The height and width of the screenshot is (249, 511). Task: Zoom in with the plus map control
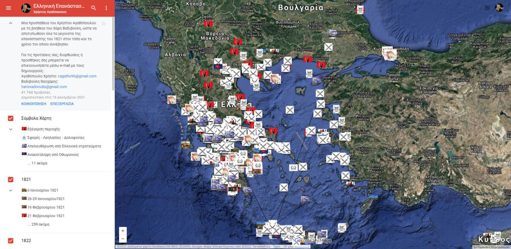(x=123, y=230)
